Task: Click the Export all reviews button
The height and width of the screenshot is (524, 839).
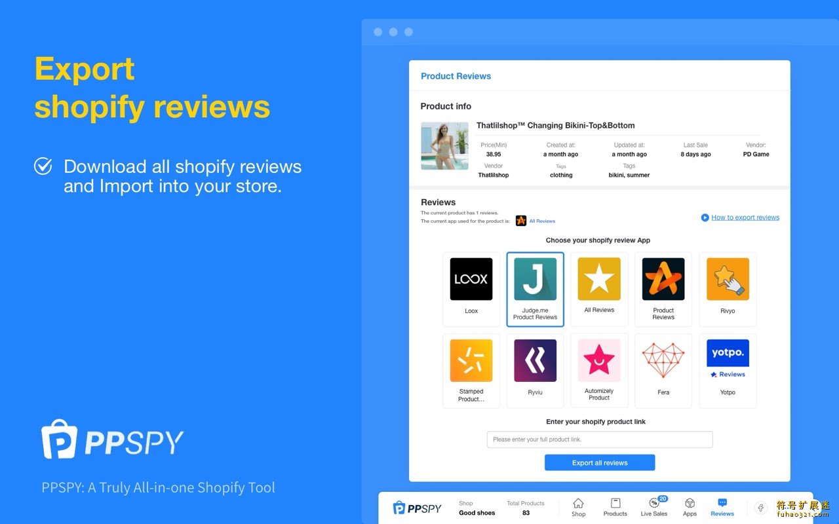Action: point(600,462)
